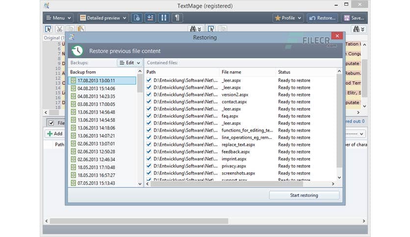Screen dimensions: 410x237
Task: Uncheck the replace_text.aspx file checkbox
Action: [149, 144]
